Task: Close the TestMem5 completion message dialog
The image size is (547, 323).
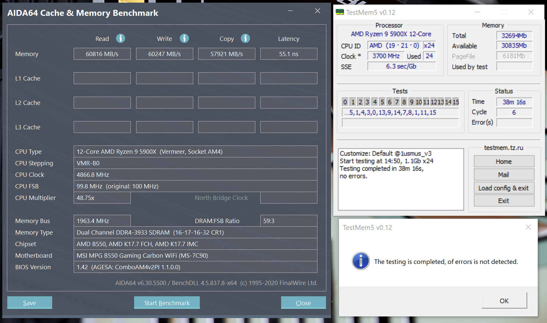Action: click(528, 227)
